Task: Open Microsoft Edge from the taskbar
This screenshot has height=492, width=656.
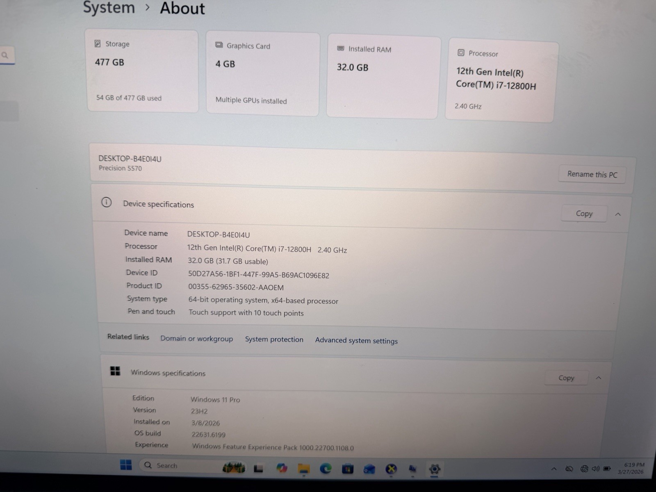Action: (325, 467)
